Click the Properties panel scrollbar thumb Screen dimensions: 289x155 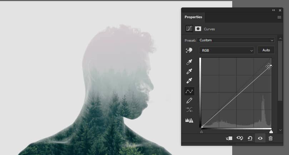tap(280, 71)
